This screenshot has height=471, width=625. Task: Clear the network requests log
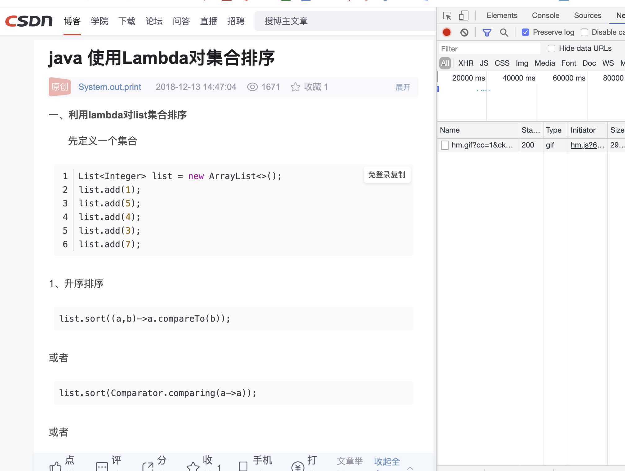464,32
